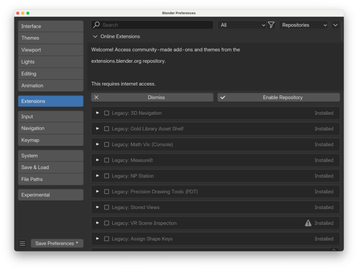Enable Legacy: 3D Navigation checkbox

click(106, 113)
